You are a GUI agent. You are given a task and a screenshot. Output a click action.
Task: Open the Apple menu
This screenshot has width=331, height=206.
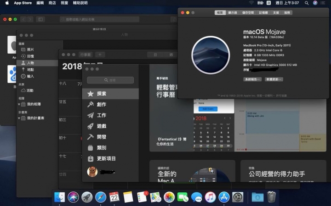(7, 3)
